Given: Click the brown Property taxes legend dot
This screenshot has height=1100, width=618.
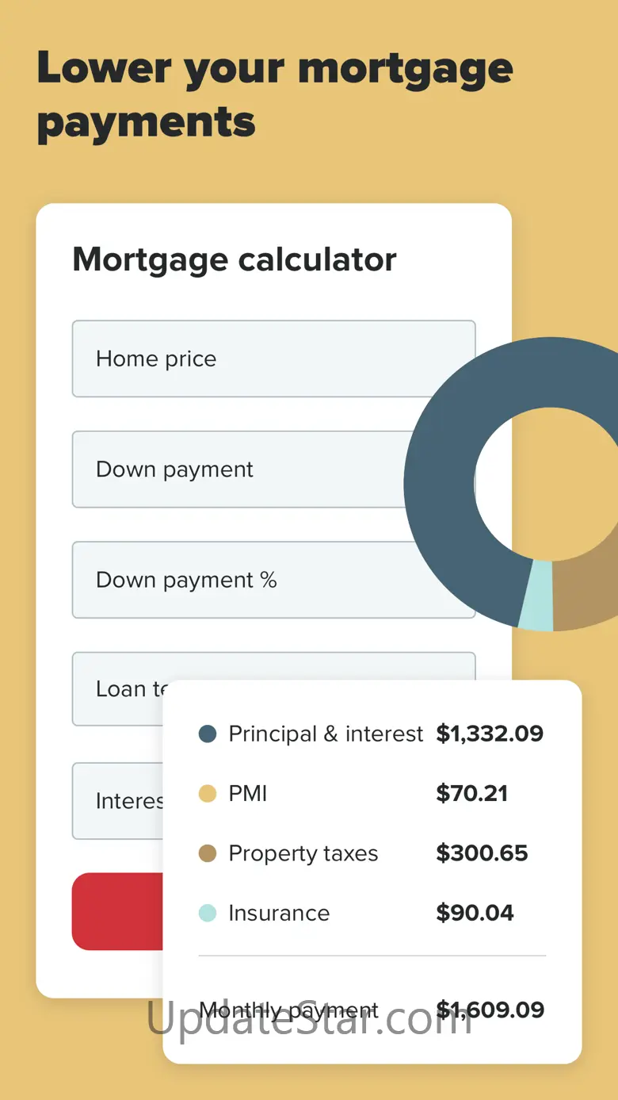Looking at the screenshot, I should click(x=208, y=853).
